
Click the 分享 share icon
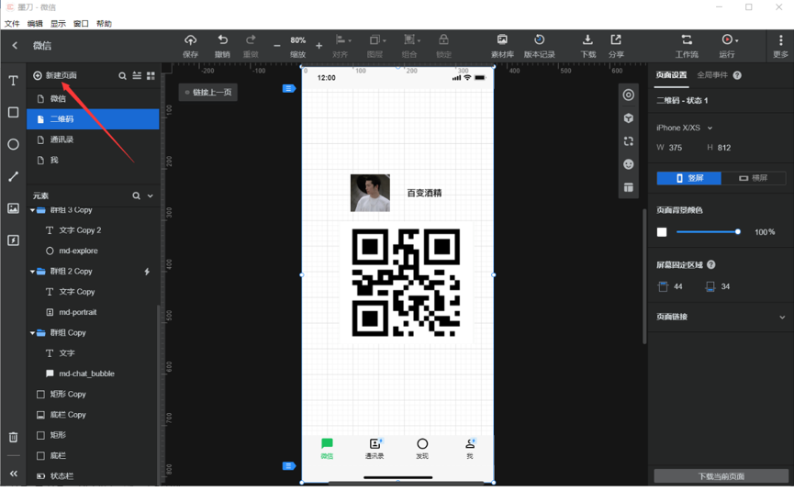pyautogui.click(x=616, y=46)
